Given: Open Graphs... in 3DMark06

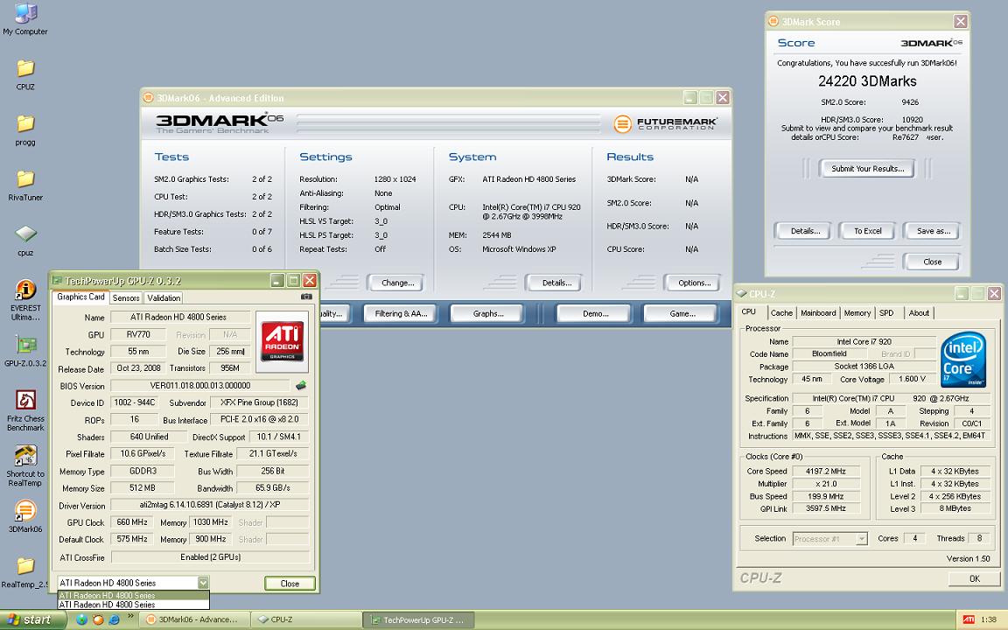Looking at the screenshot, I should (487, 314).
